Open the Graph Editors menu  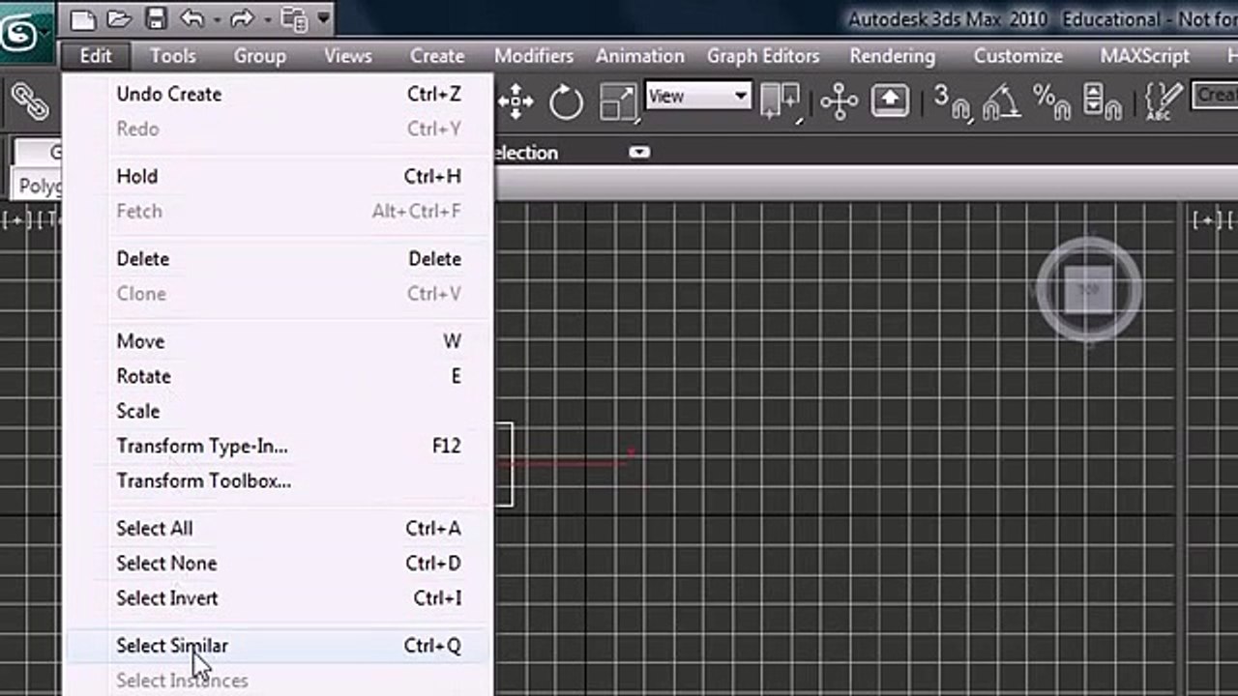(763, 56)
